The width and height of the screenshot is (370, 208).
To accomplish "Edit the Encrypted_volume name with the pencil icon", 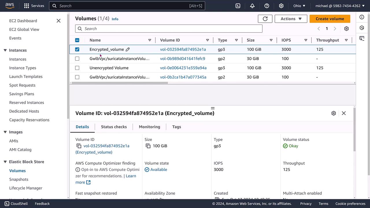I will 127,49.
